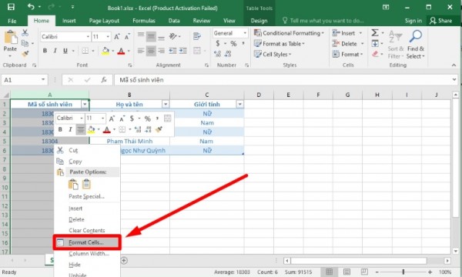The width and height of the screenshot is (462, 277).
Task: Open the File tab
Action: [x=12, y=21]
